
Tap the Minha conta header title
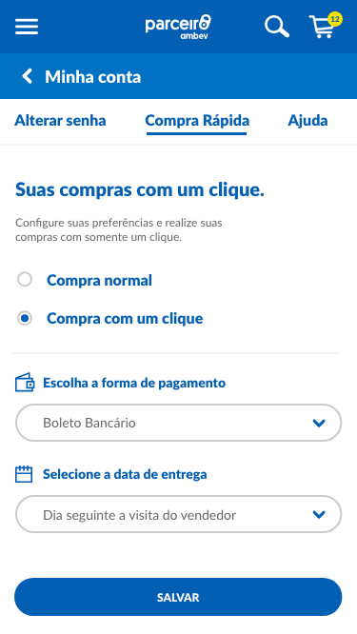pos(93,77)
